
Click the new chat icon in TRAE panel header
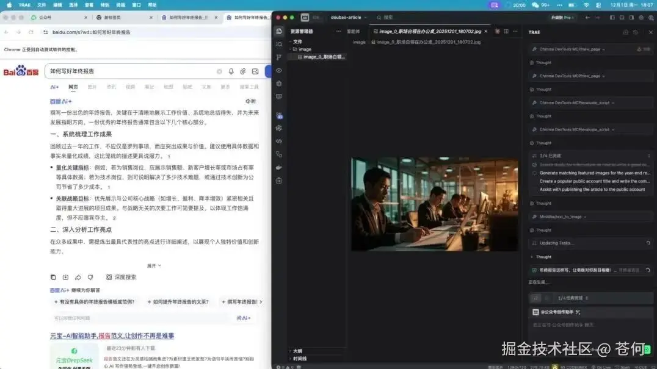click(626, 32)
